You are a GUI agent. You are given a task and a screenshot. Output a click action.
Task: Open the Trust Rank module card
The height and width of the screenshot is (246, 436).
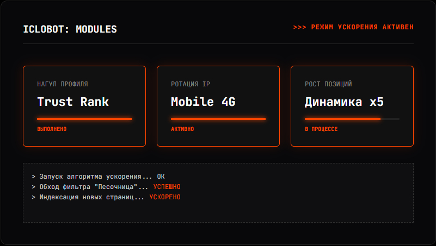(x=84, y=106)
